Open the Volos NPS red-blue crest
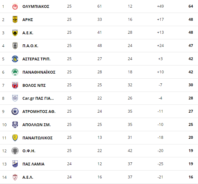This screenshot has height=184, width=198. (15, 85)
